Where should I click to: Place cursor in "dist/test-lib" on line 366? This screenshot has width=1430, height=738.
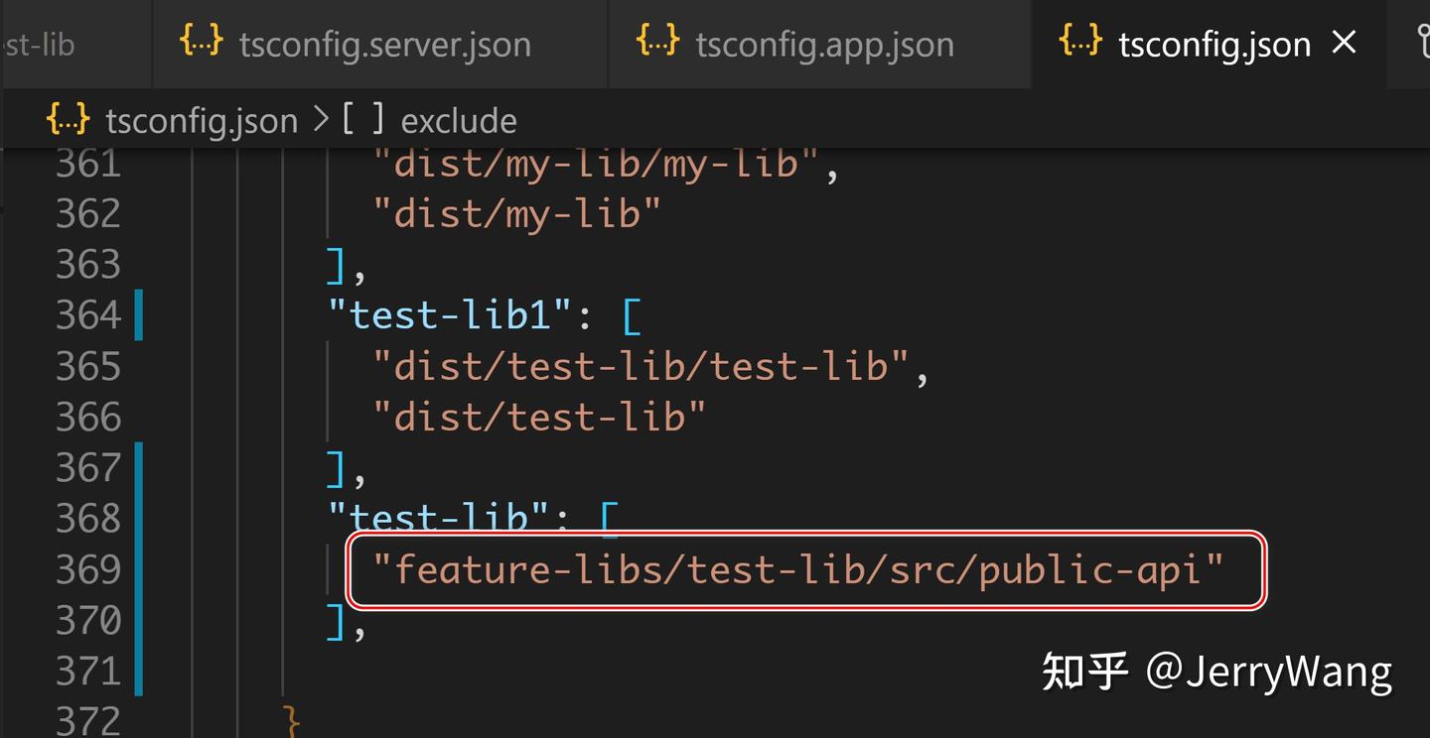pos(539,417)
